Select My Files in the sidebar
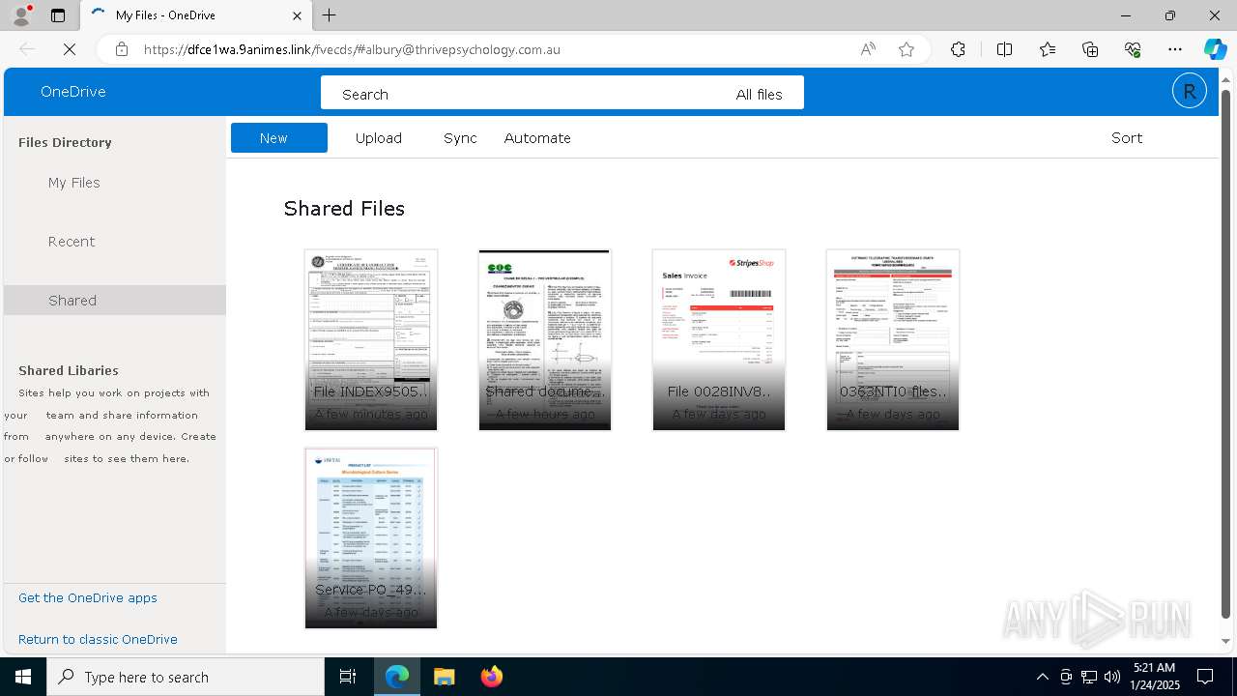1237x696 pixels. click(74, 183)
